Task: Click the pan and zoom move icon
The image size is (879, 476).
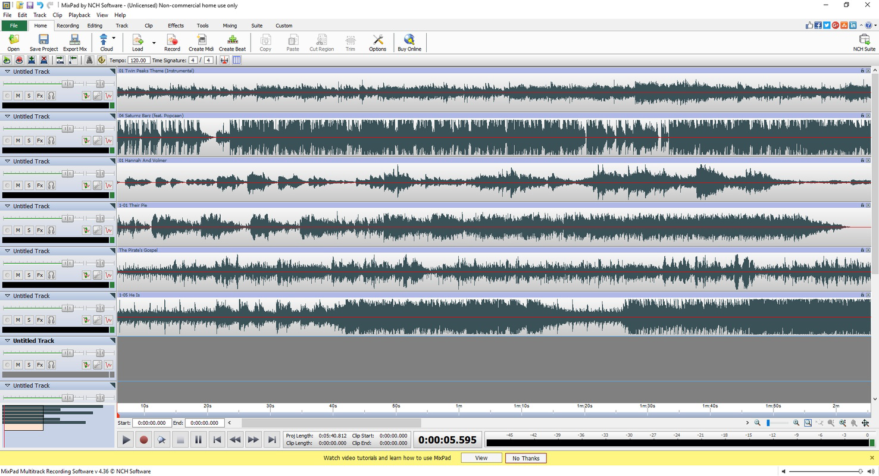Action: 865,423
